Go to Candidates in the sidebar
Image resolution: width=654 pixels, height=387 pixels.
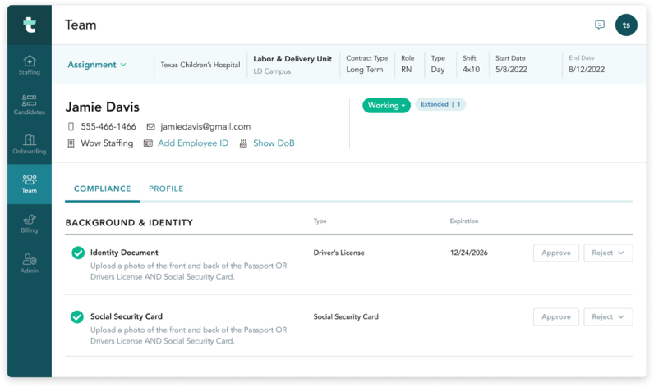click(x=30, y=105)
